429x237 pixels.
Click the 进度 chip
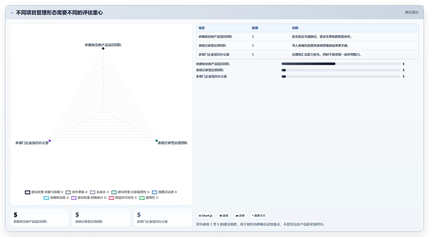pyautogui.click(x=240, y=216)
